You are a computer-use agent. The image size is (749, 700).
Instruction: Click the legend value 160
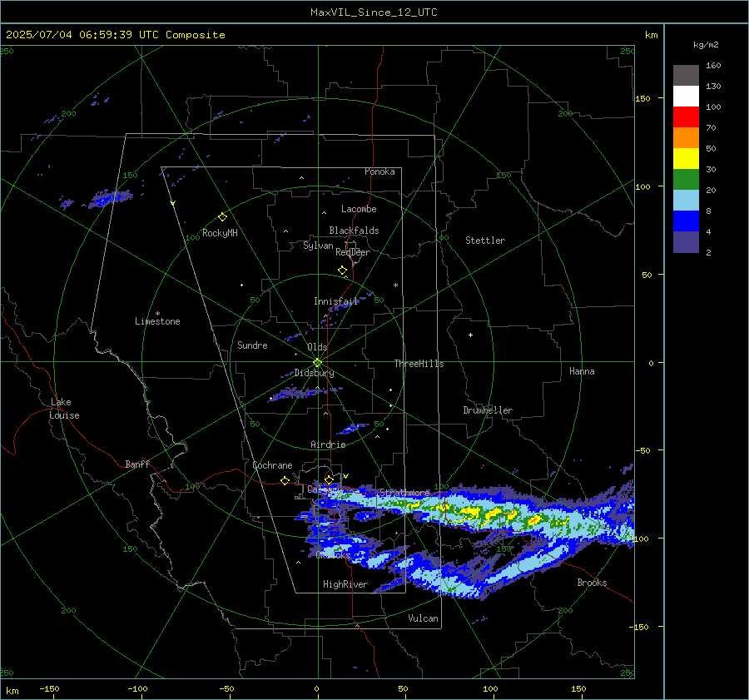713,66
